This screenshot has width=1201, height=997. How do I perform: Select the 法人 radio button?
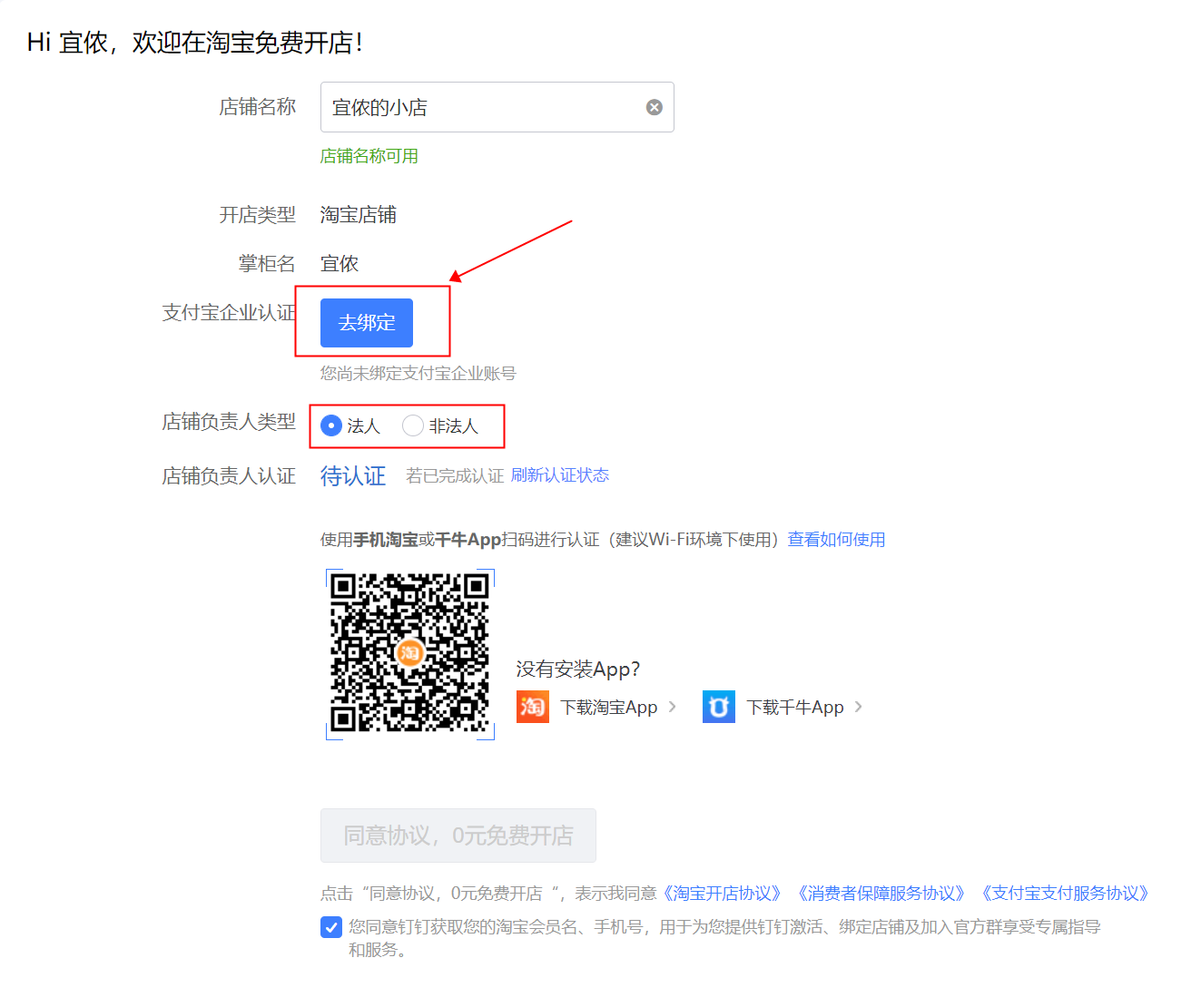click(x=331, y=425)
